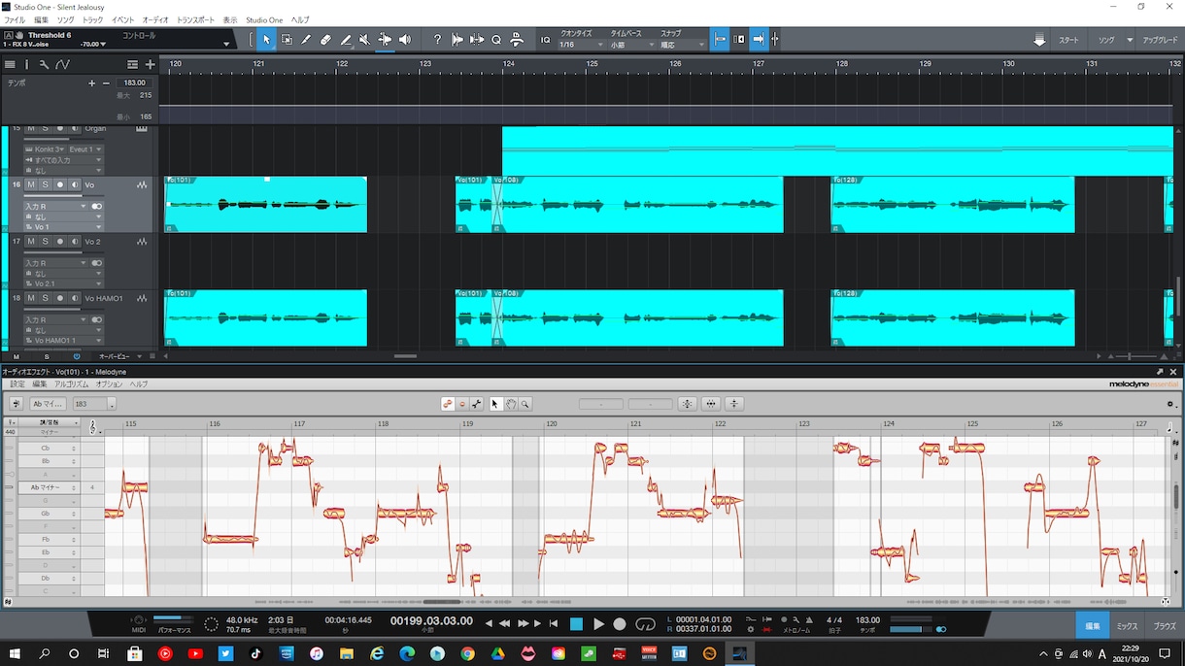Select the Bend tool
Image resolution: width=1185 pixels, height=666 pixels.
click(x=385, y=40)
